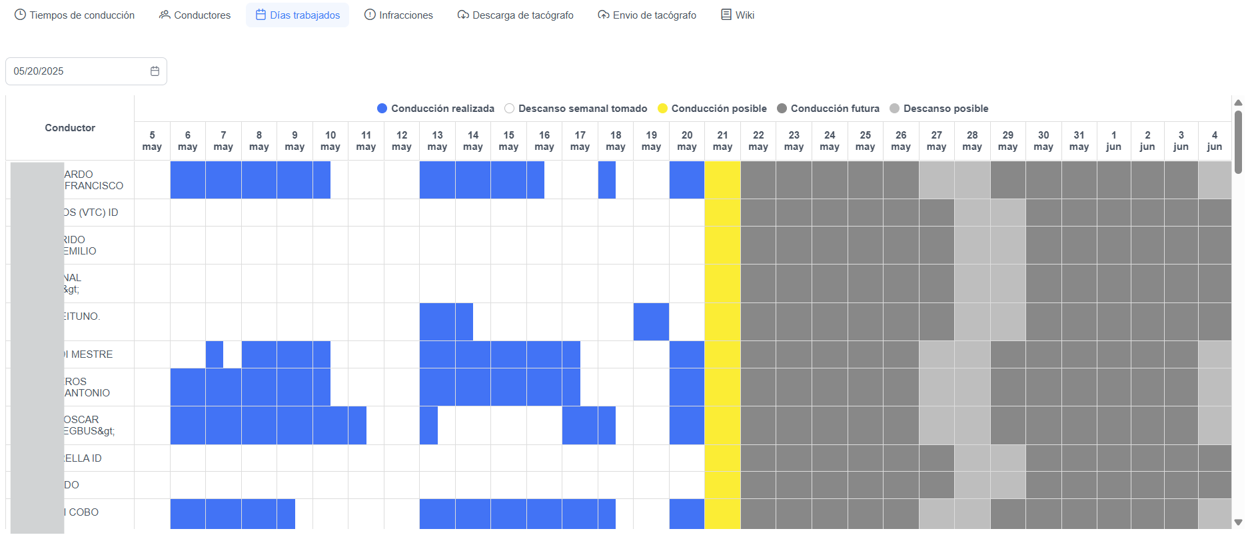This screenshot has height=545, width=1248.
Task: Click the cloud upload icon for Envío de tacógrafo
Action: point(603,15)
